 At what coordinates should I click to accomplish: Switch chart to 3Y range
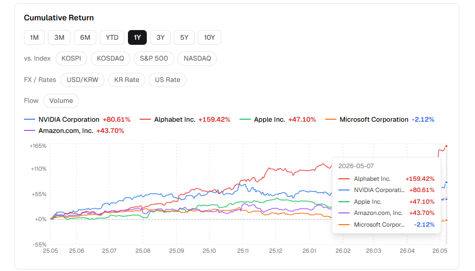tap(161, 38)
